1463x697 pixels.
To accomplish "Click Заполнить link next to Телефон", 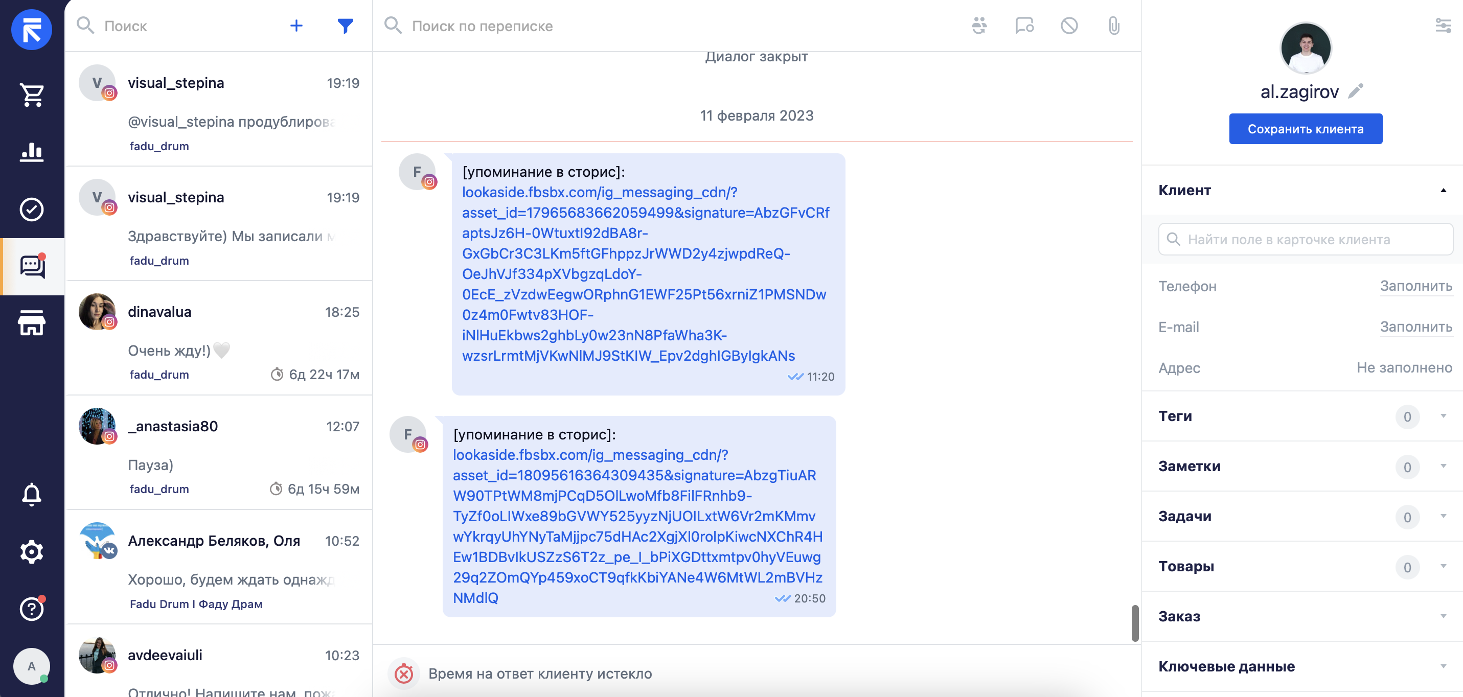I will (1416, 286).
